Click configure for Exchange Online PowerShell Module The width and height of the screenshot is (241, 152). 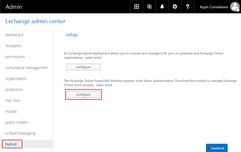coord(83,95)
